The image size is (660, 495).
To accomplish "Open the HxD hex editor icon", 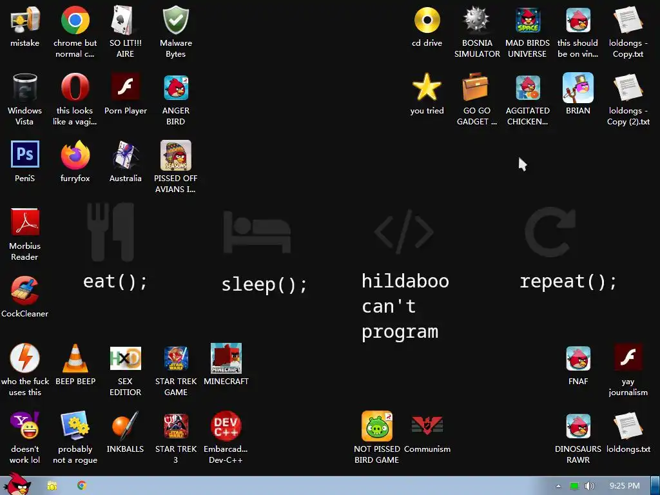I will pyautogui.click(x=125, y=358).
